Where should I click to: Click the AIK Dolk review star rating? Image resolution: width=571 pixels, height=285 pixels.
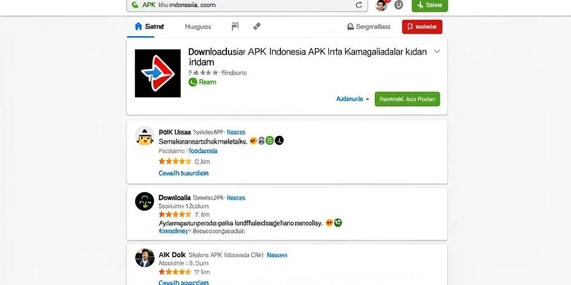pos(175,272)
